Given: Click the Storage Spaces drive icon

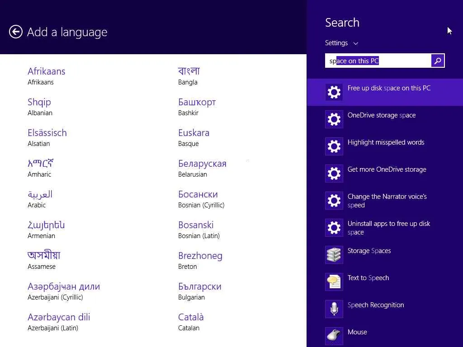Looking at the screenshot, I should [x=334, y=255].
